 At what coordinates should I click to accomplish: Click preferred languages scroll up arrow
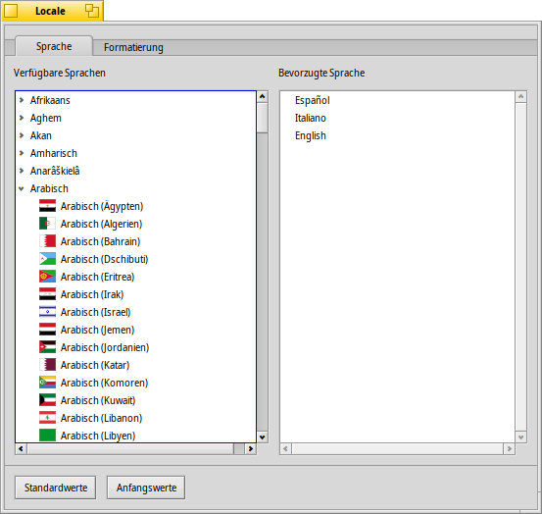tap(520, 96)
